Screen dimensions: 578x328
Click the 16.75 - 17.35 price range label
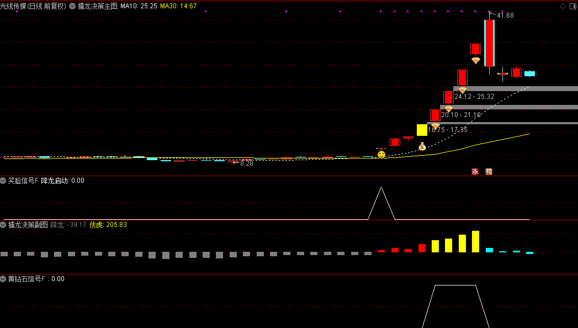pos(448,130)
